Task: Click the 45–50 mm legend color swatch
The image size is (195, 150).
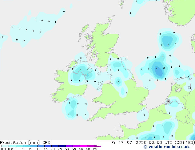Action: pos(90,146)
